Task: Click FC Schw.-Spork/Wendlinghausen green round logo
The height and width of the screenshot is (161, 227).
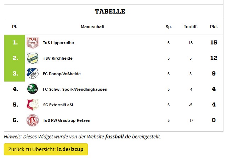Action: point(33,89)
